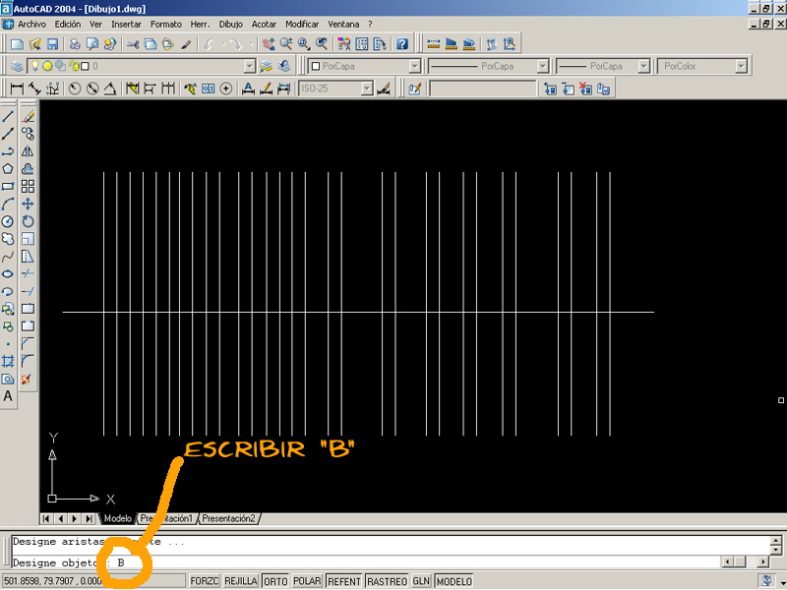Choose the Rotate modify tool
The height and width of the screenshot is (590, 787).
click(29, 221)
